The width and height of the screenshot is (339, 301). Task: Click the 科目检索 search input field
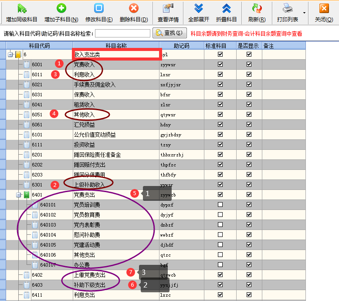[x=122, y=33]
